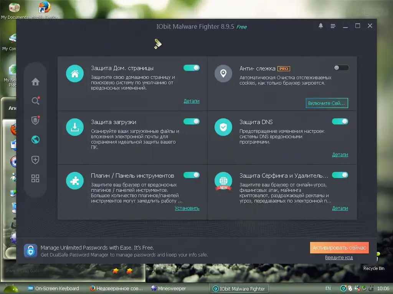Click the Surfing protection globe NEW icon
The image size is (393, 294).
pos(223,181)
